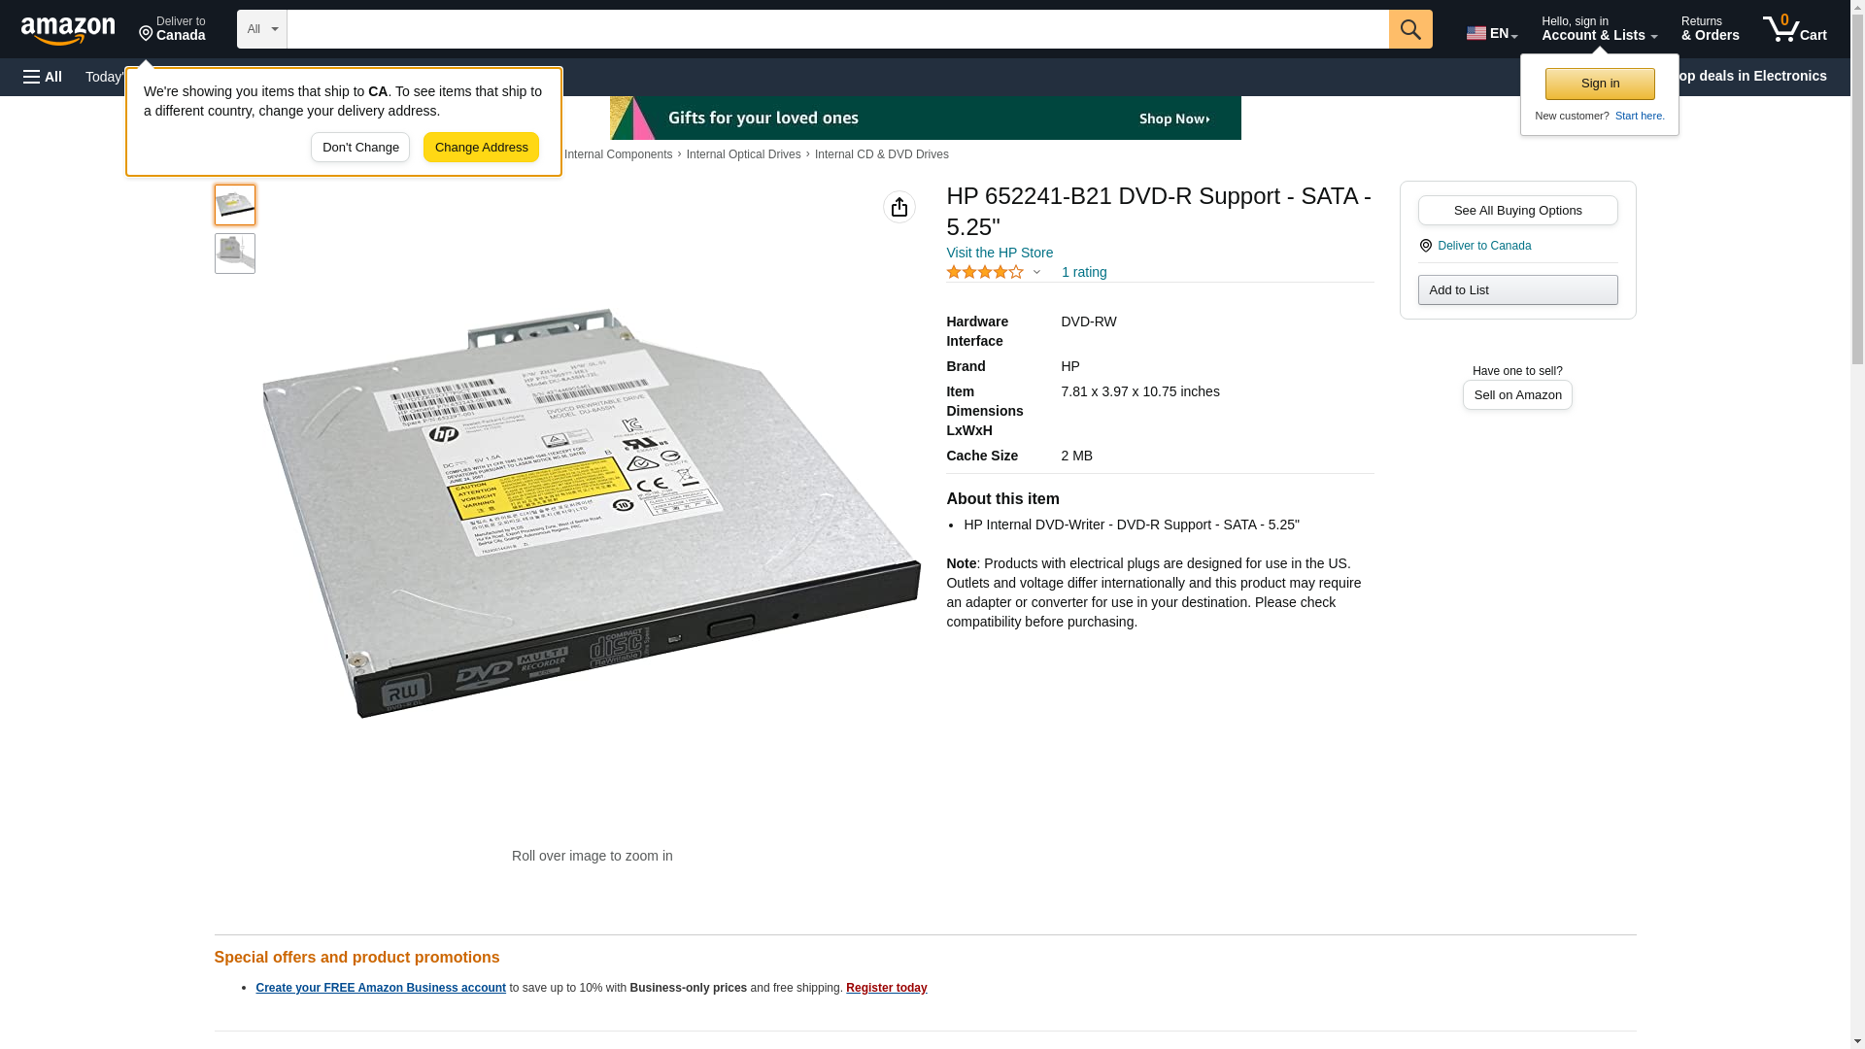The height and width of the screenshot is (1049, 1865).
Task: Visit the HP Store link
Action: click(999, 253)
